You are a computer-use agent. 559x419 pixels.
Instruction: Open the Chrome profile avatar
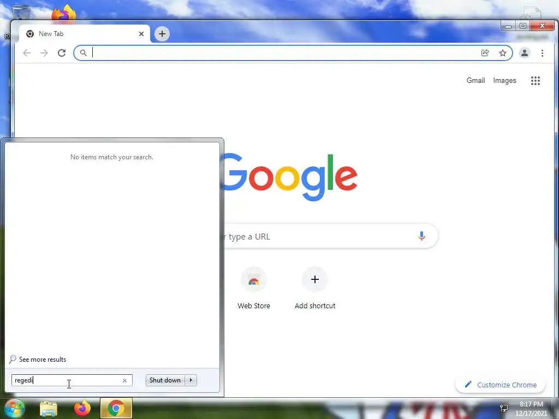click(525, 53)
